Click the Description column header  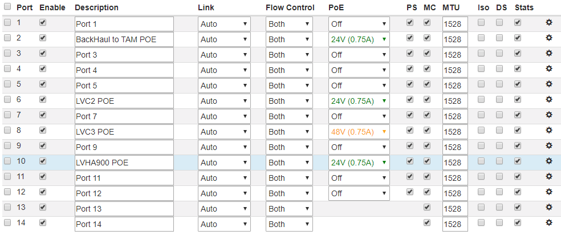96,7
